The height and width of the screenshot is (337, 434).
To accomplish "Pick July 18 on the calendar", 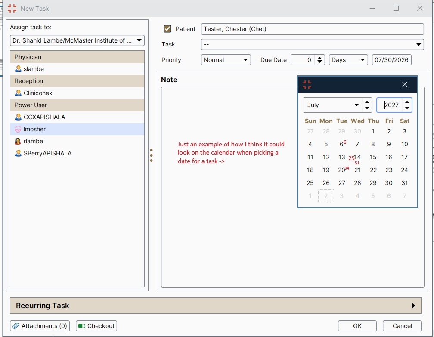I will 310,170.
